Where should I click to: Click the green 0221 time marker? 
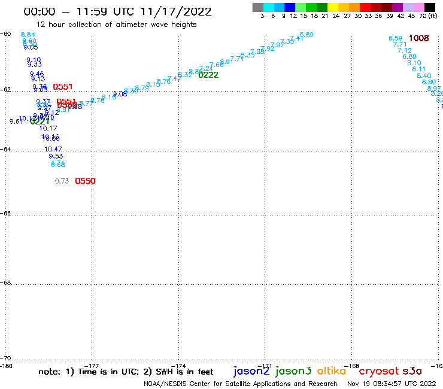[40, 121]
